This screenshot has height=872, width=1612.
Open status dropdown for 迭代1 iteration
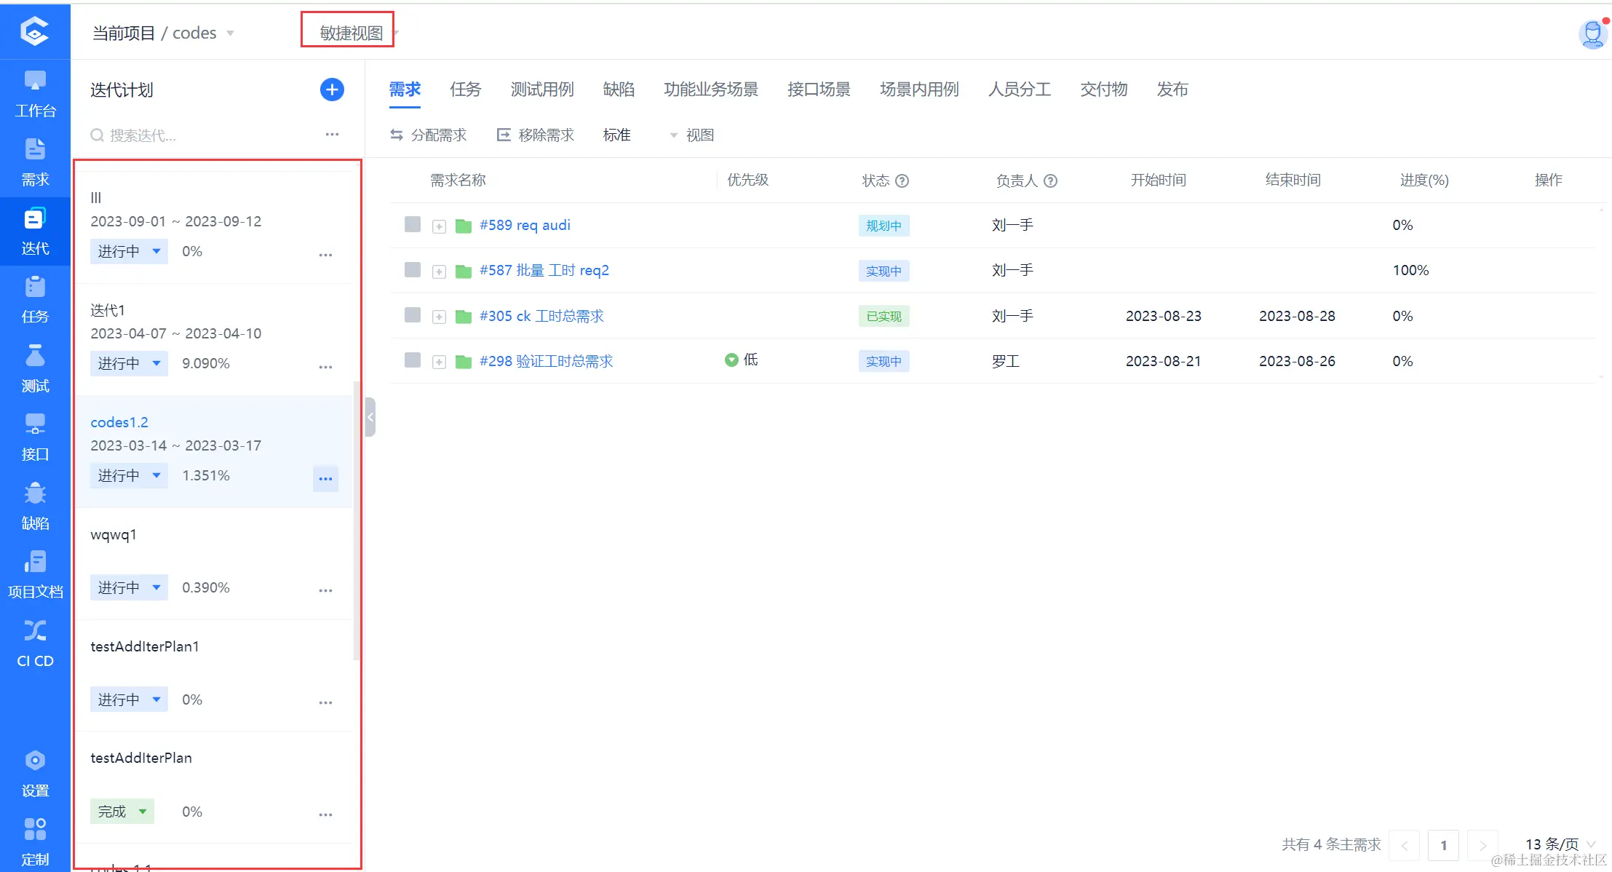coord(129,363)
